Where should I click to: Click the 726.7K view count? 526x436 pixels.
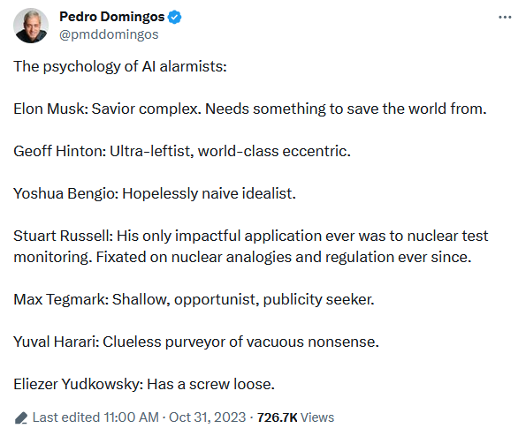pos(277,417)
